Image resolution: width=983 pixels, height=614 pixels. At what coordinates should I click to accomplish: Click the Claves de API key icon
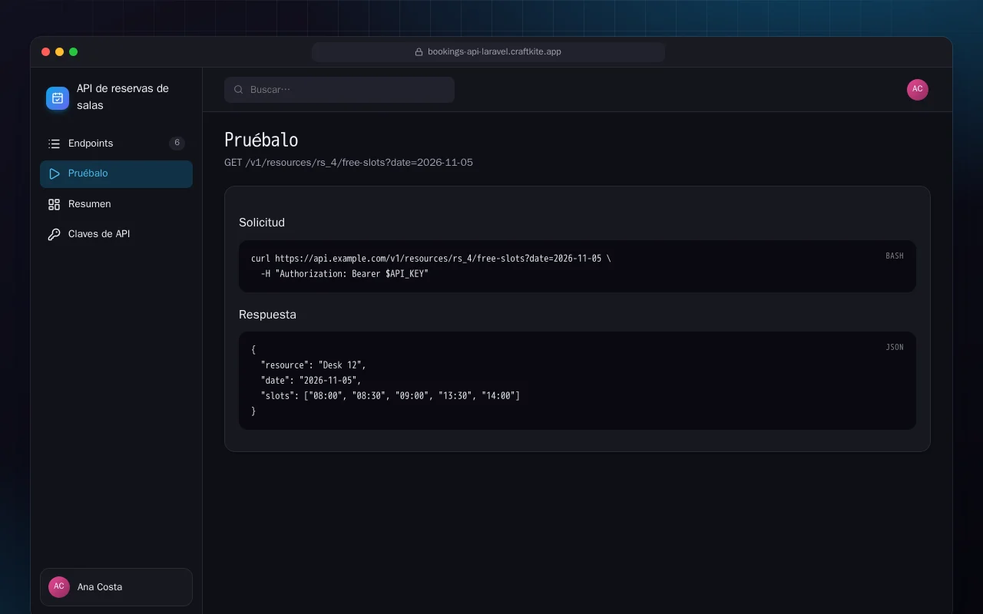coord(54,234)
